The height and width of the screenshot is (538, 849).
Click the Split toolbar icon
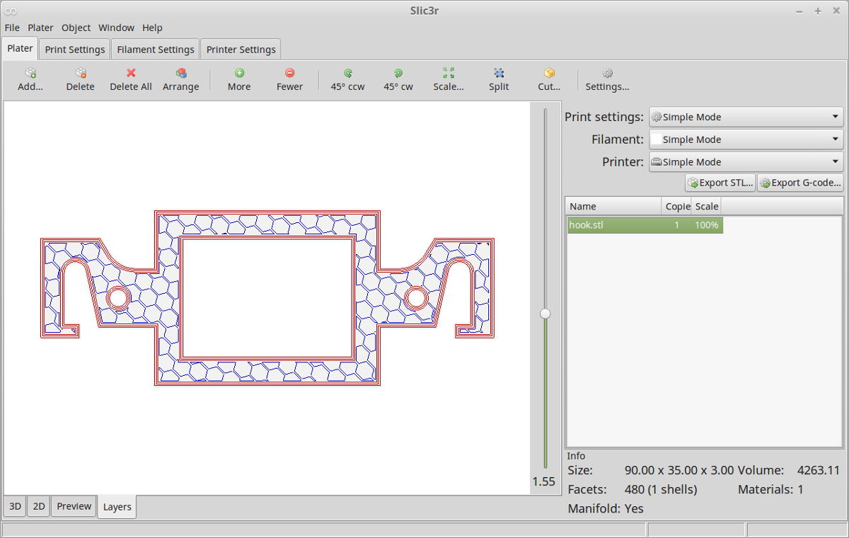[x=499, y=73]
